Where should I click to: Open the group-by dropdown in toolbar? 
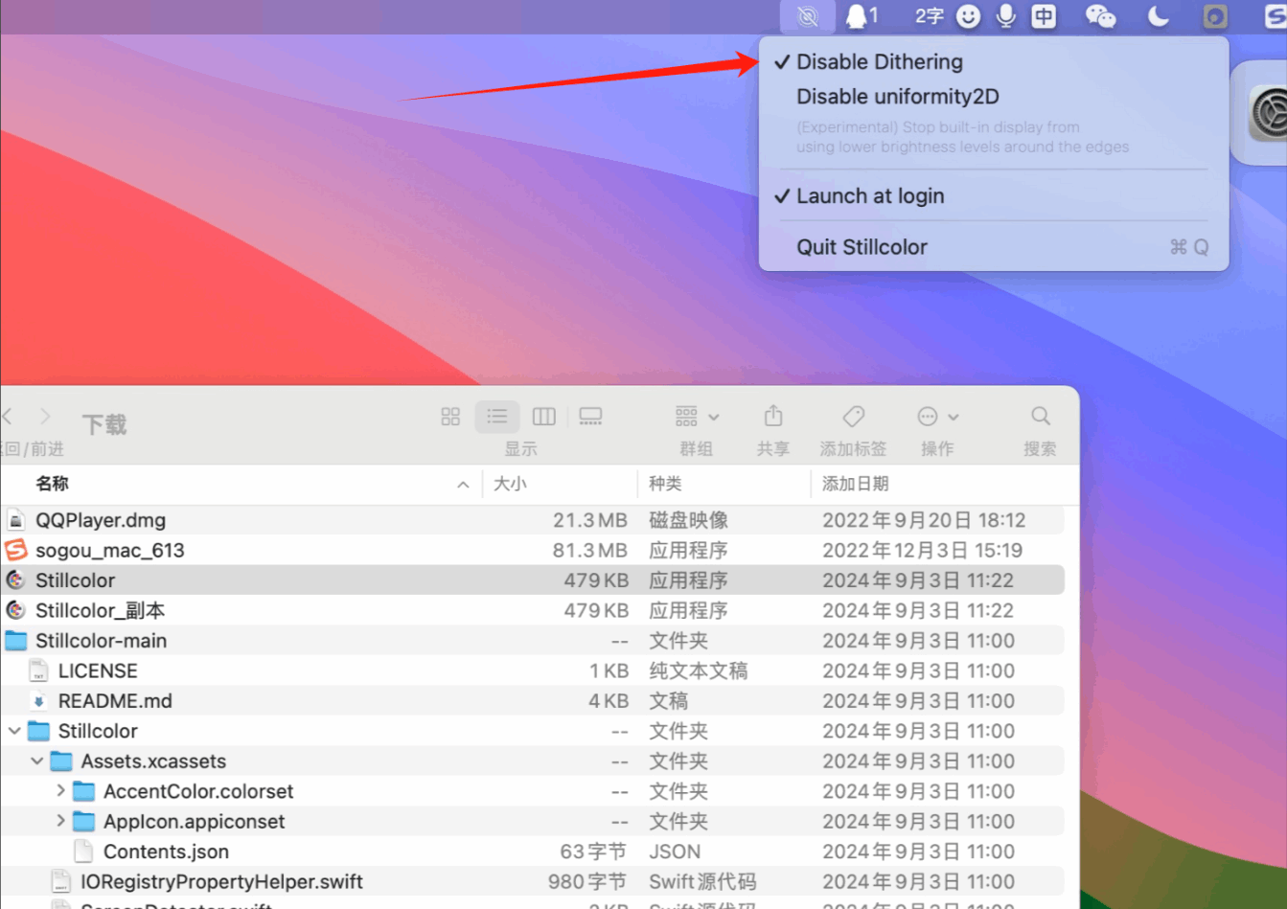click(697, 417)
